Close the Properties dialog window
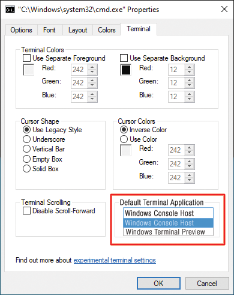This screenshot has width=234, height=295. point(224,9)
